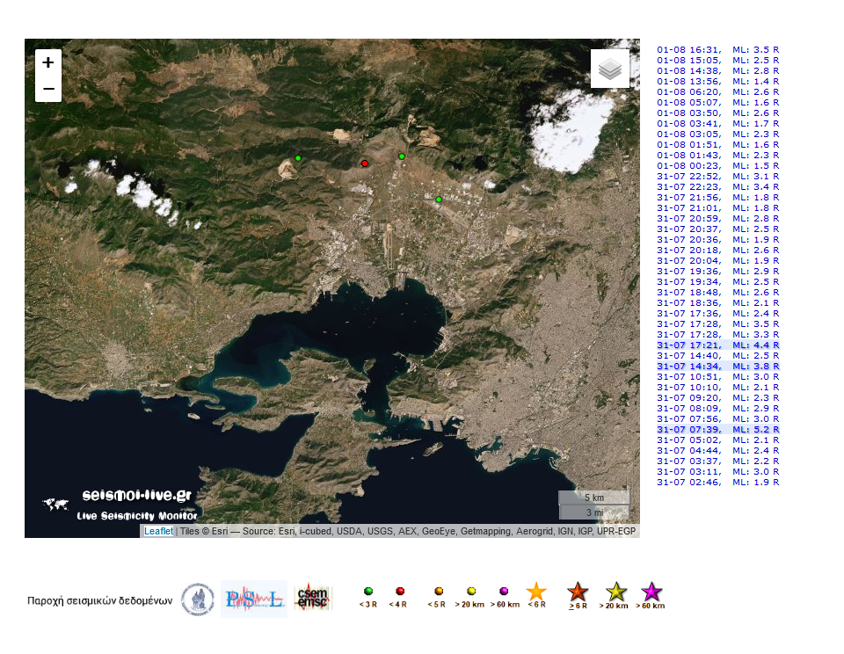Zoom out the map with minus button
Image resolution: width=844 pixels, height=654 pixels.
point(47,89)
